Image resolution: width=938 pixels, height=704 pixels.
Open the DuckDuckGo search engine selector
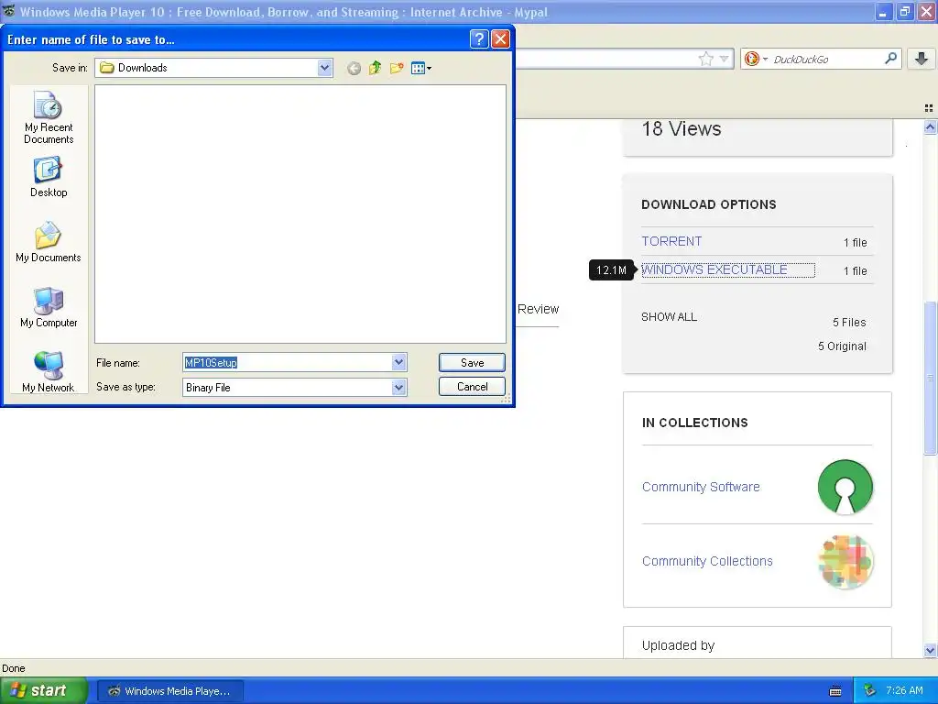(x=756, y=59)
